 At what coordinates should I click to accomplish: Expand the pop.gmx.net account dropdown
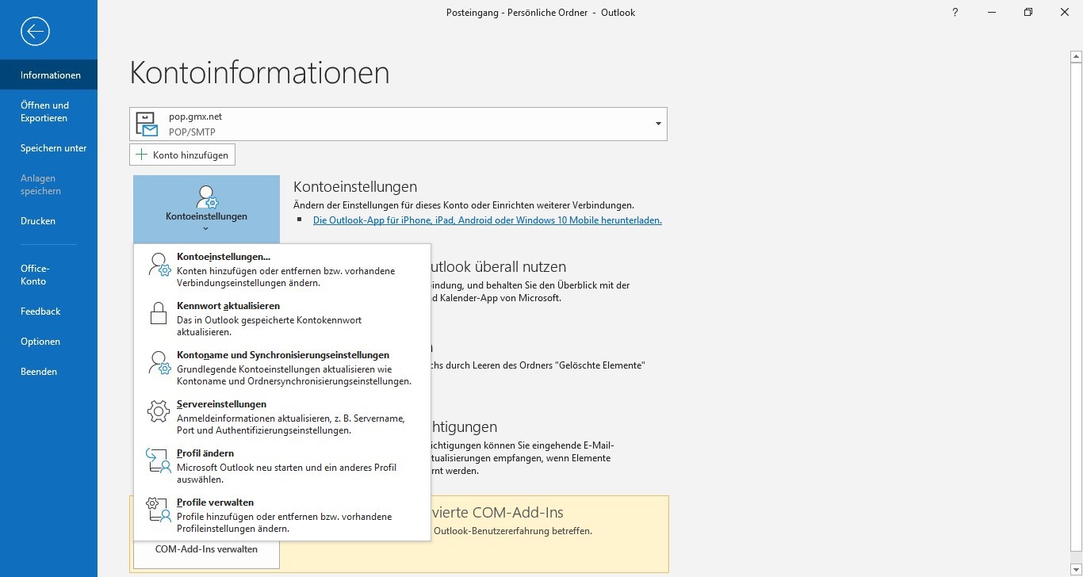click(658, 124)
